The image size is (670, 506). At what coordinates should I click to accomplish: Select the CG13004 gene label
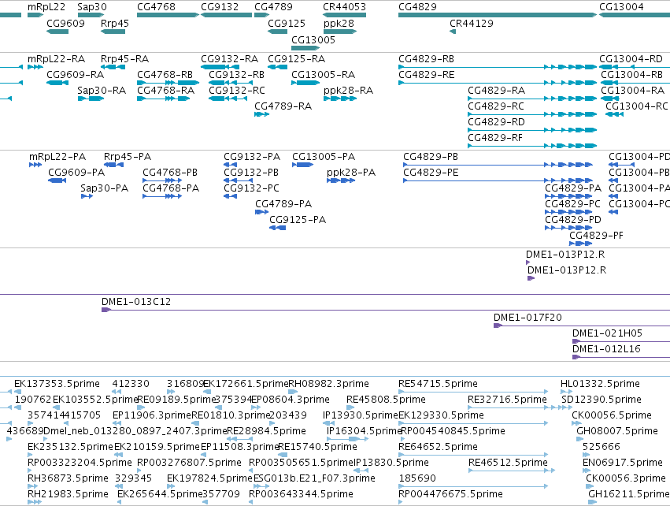click(x=621, y=7)
